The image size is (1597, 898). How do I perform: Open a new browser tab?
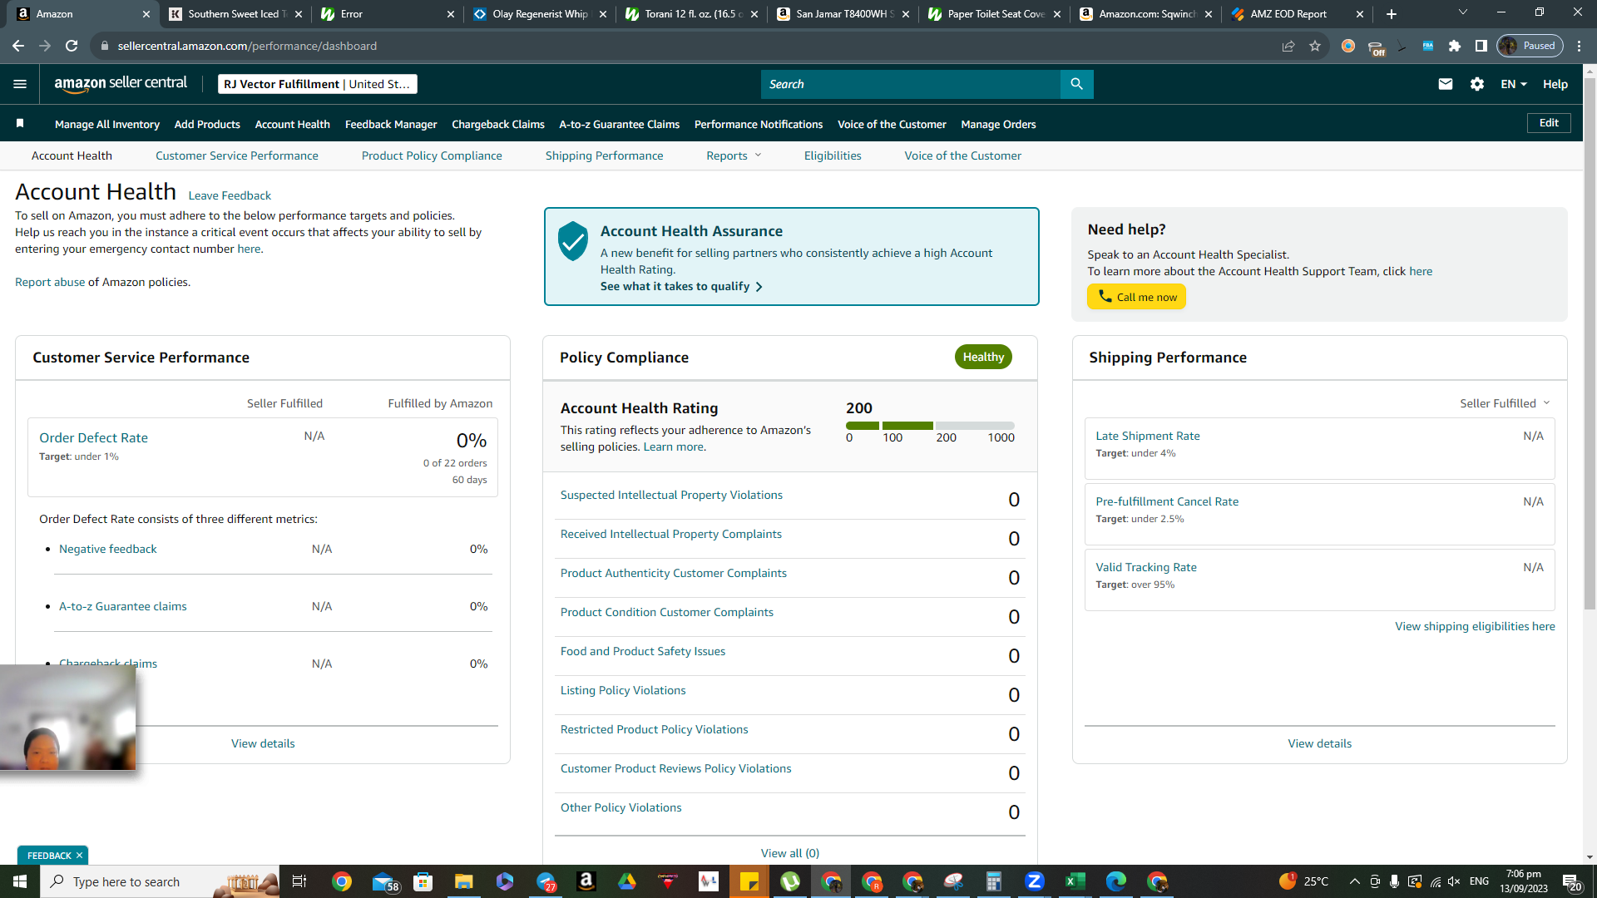click(1392, 14)
